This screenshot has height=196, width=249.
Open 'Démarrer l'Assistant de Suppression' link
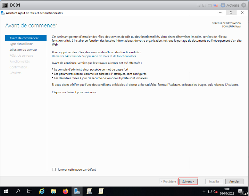click(94, 56)
